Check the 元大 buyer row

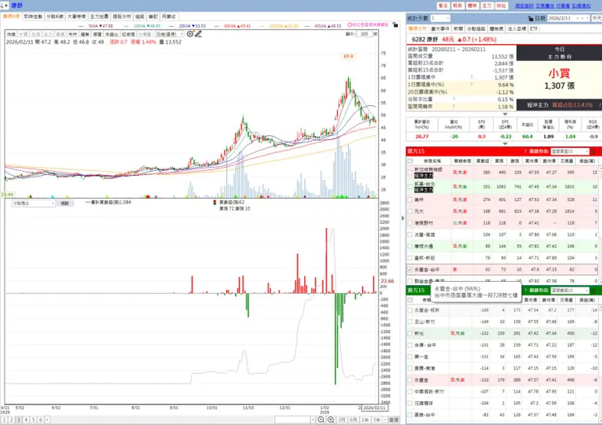point(410,212)
